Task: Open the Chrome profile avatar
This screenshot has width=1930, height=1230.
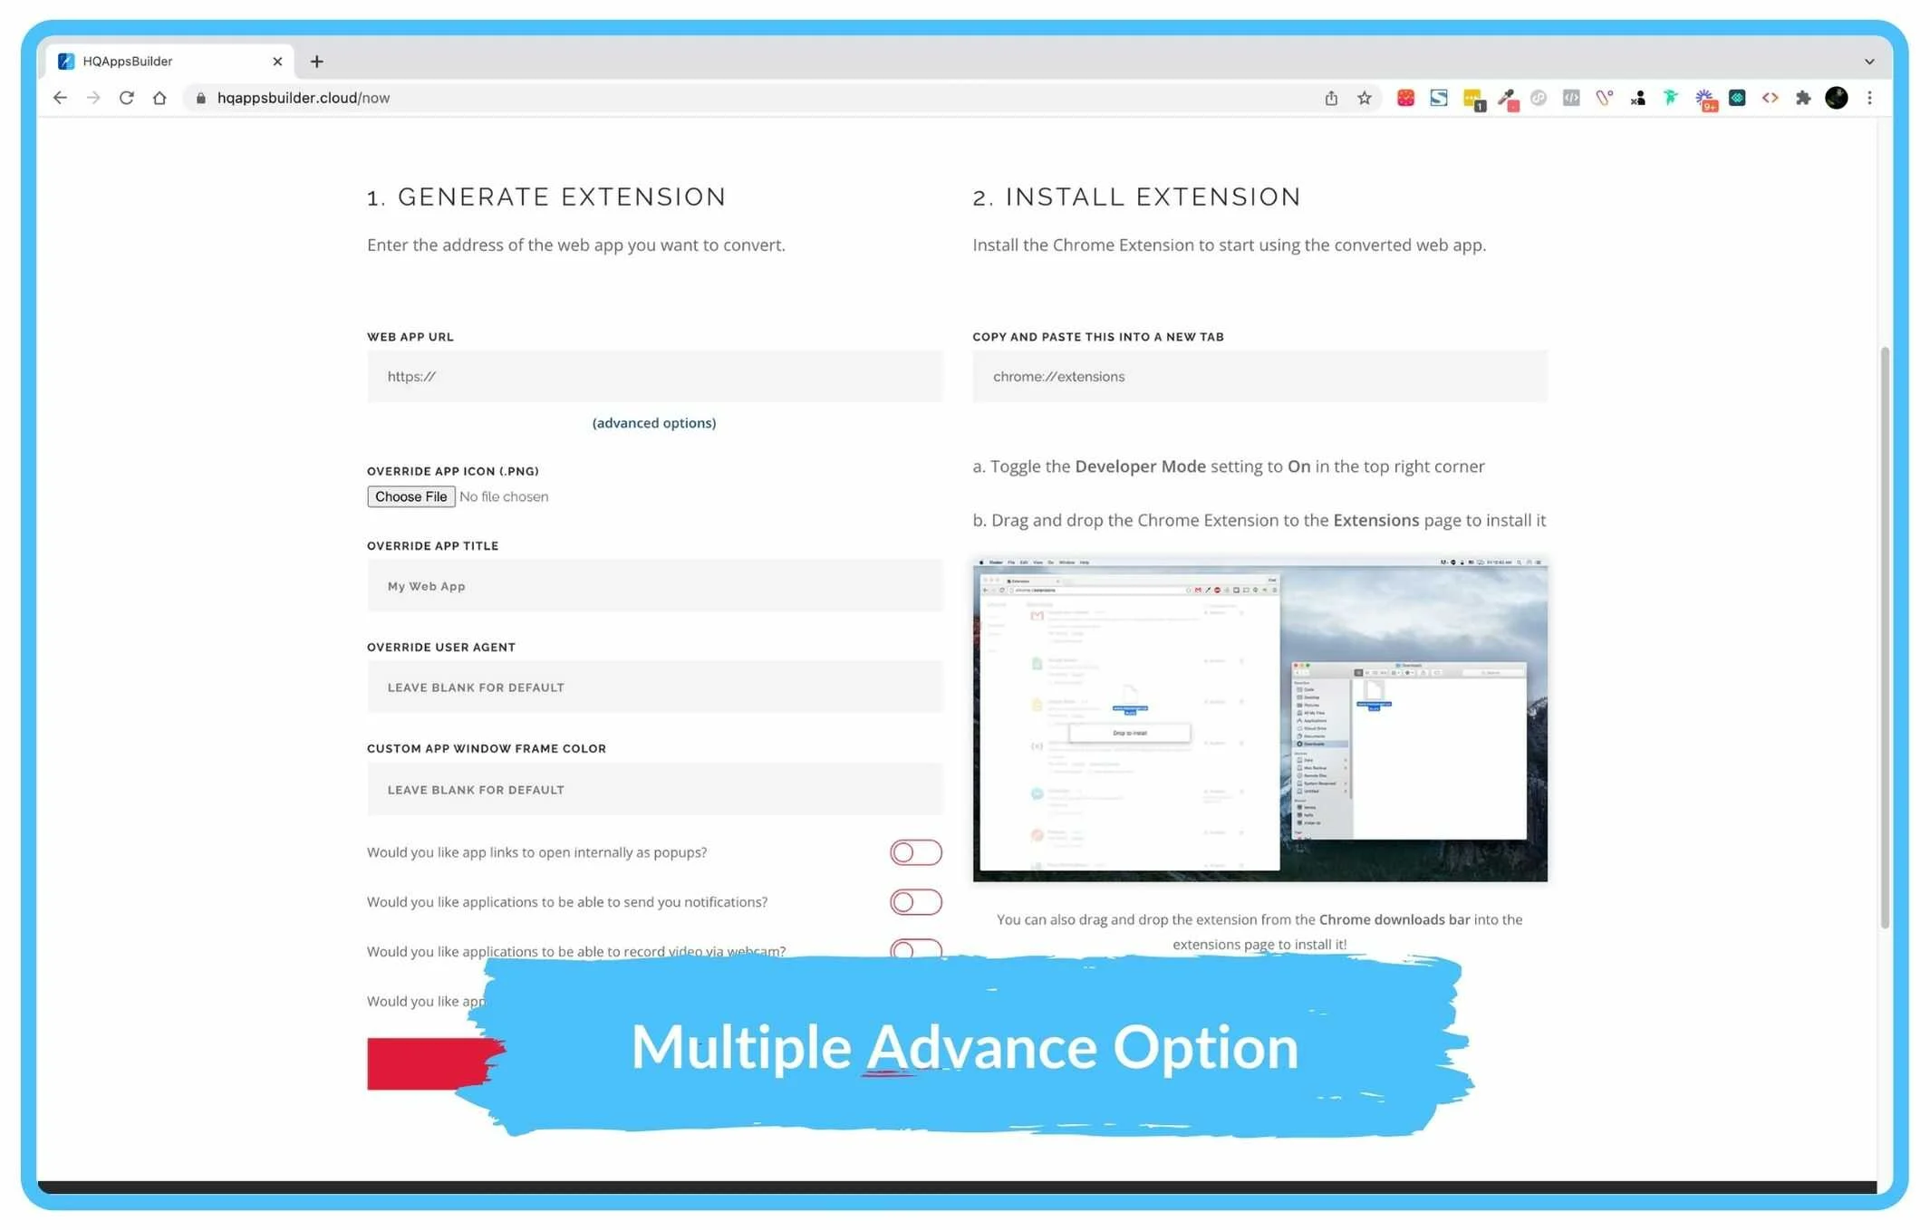Action: (1836, 98)
